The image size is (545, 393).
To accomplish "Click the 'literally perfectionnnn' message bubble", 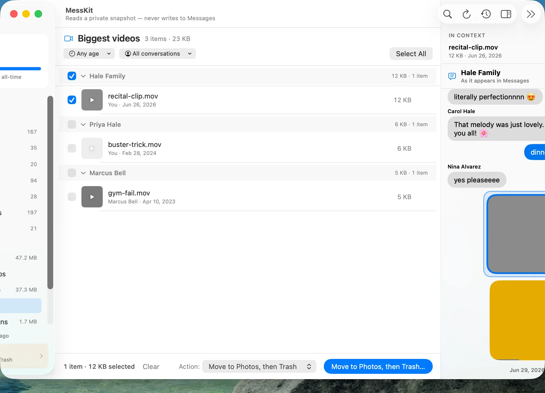I will tap(495, 97).
